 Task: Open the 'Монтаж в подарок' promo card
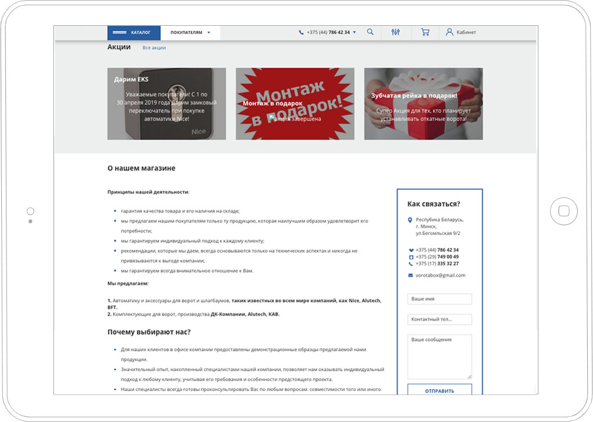295,104
